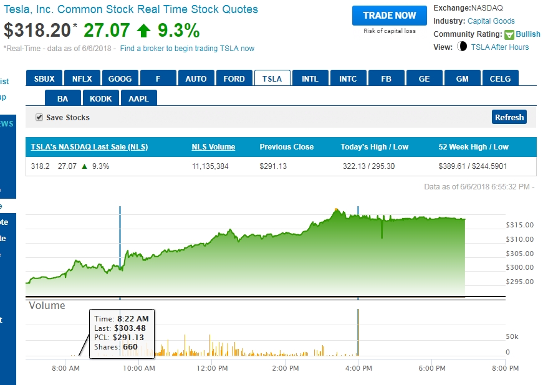
Task: Click the 12:00 PM time axis label
Action: click(212, 368)
